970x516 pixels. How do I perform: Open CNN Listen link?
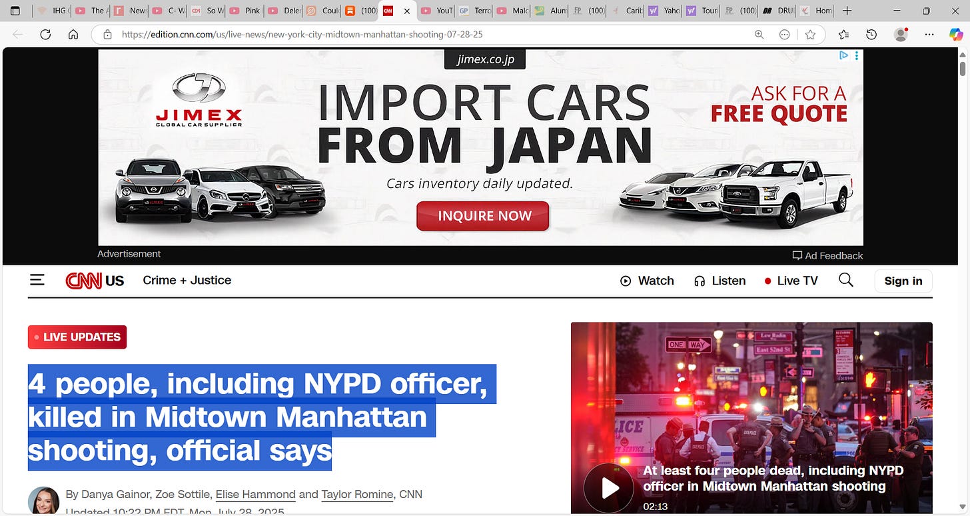point(720,281)
